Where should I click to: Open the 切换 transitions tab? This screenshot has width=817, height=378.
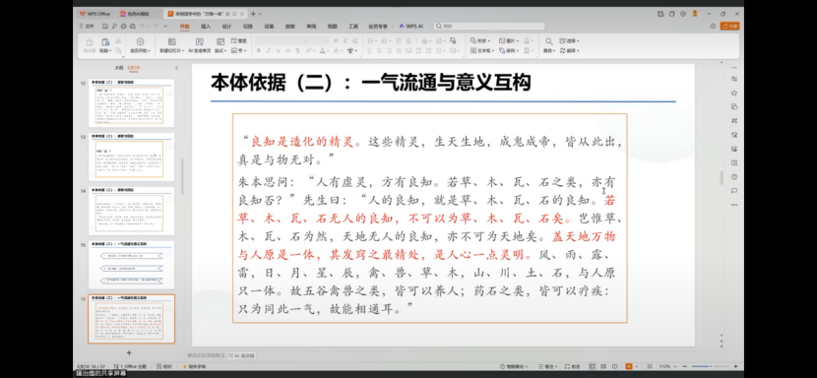click(x=247, y=26)
